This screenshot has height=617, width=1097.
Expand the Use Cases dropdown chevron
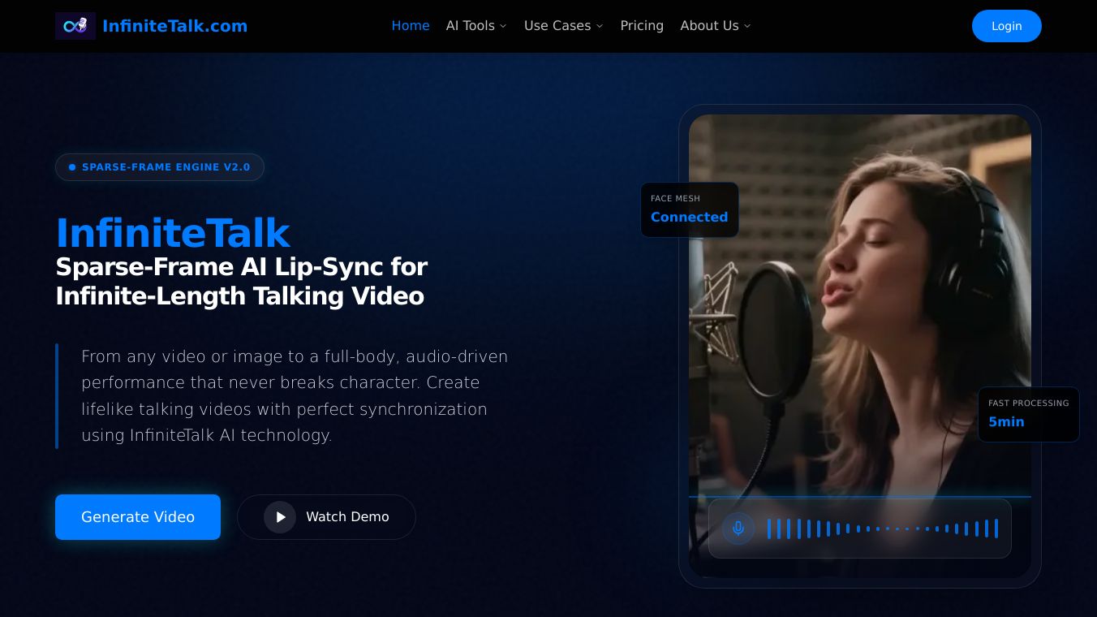pos(600,26)
